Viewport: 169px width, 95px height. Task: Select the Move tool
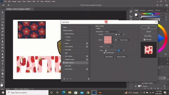(x=2, y=12)
